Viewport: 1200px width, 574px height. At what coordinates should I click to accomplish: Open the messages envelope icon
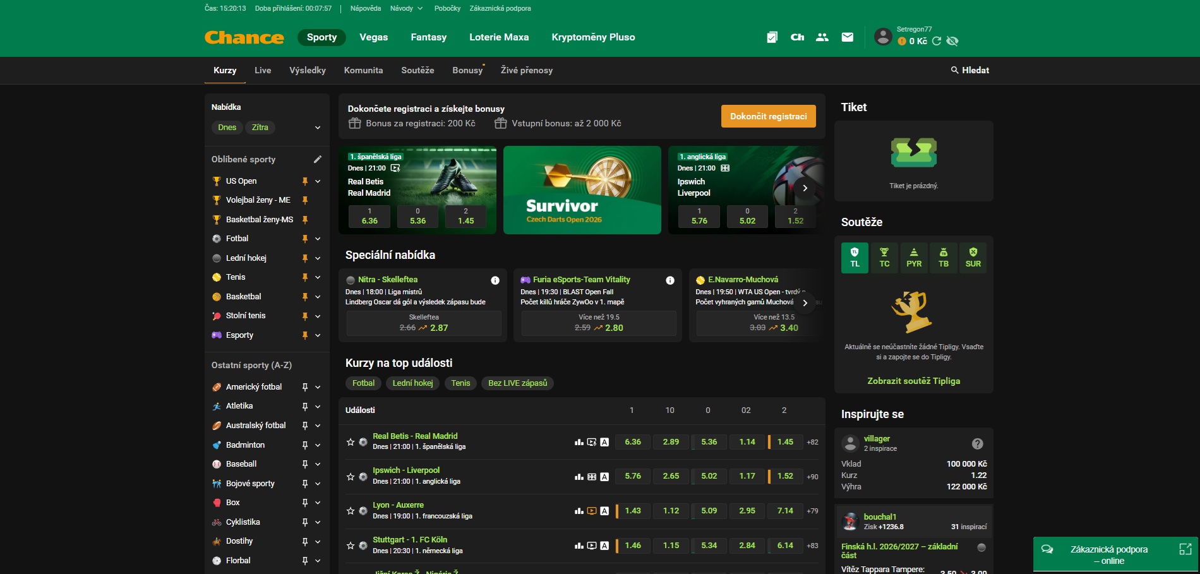848,37
